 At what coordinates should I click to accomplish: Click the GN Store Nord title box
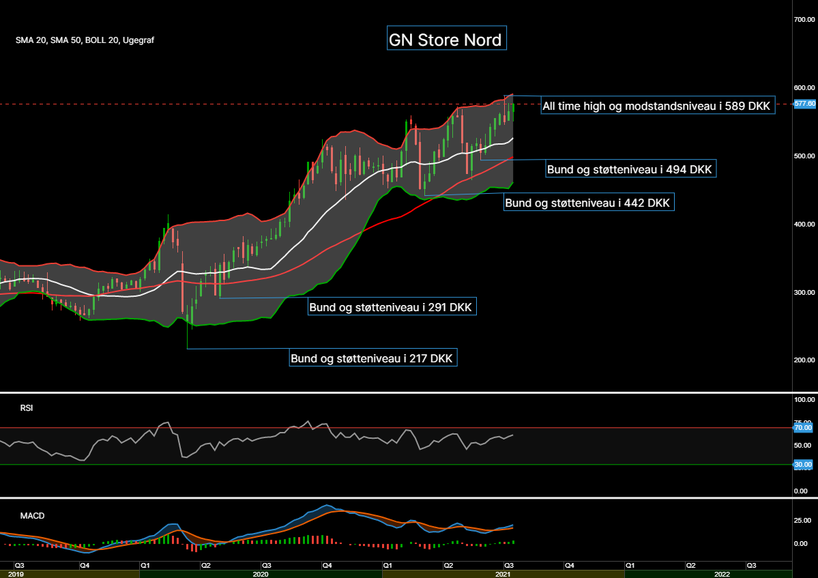click(x=447, y=38)
